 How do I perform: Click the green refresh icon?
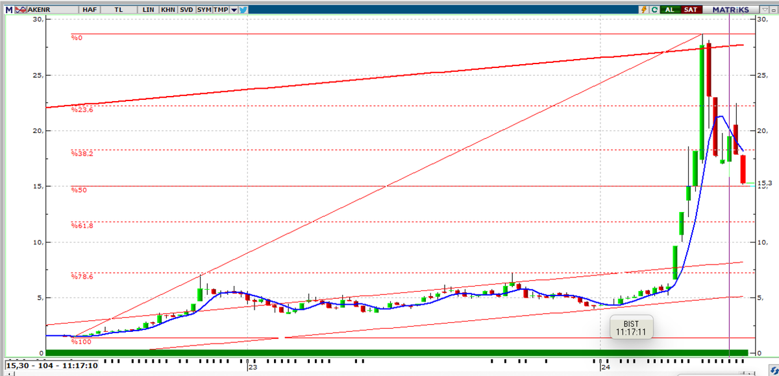click(x=654, y=10)
